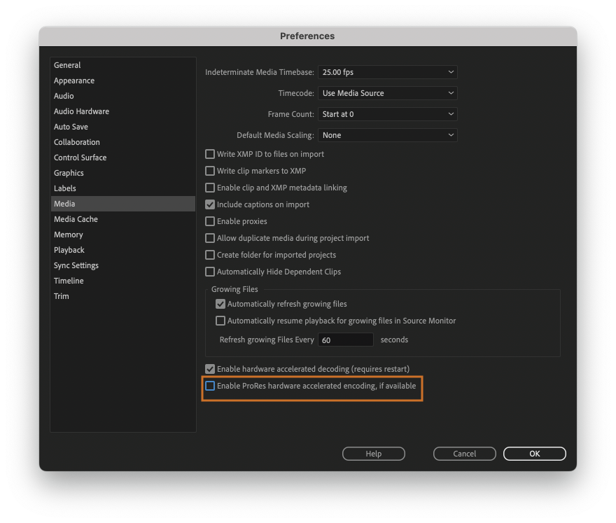Check Automatically Hide Dependent Clips
This screenshot has width=616, height=523.
tap(210, 272)
